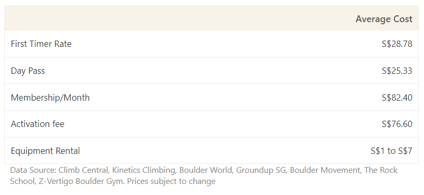Click the S$28.78 price value
Viewport: 424px width, 195px height.
pos(397,44)
